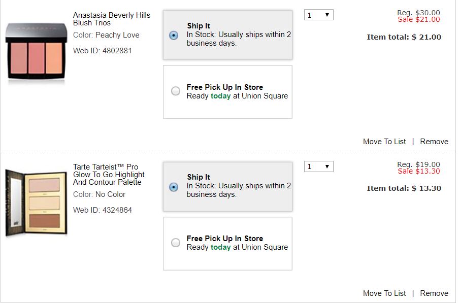Move Blush Trios to list

click(x=384, y=142)
